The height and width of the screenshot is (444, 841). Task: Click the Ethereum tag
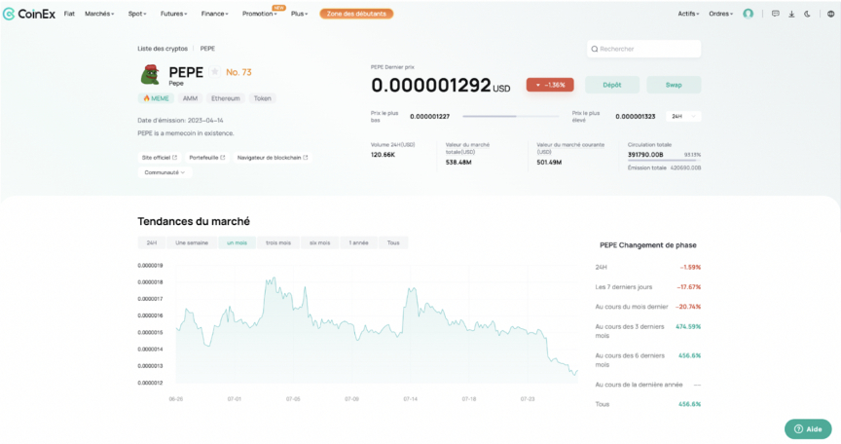click(225, 98)
